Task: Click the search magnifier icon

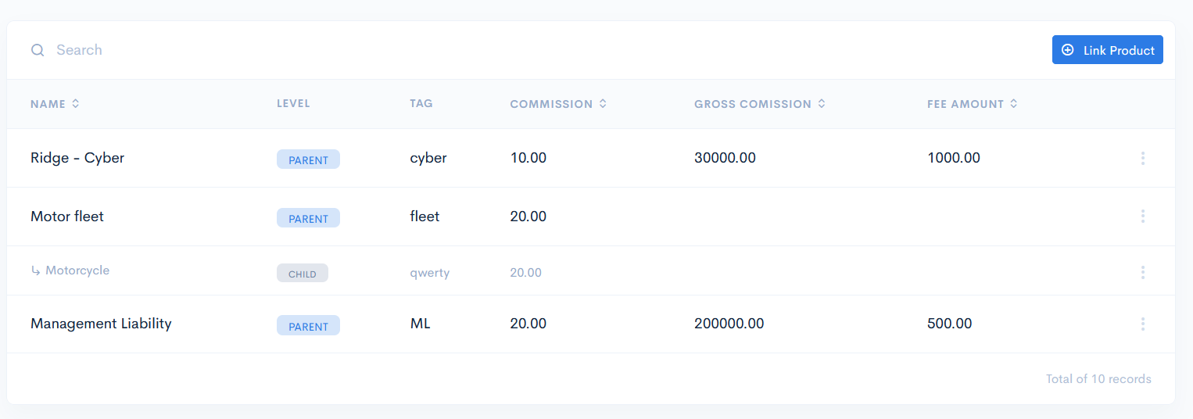Action: pos(38,50)
